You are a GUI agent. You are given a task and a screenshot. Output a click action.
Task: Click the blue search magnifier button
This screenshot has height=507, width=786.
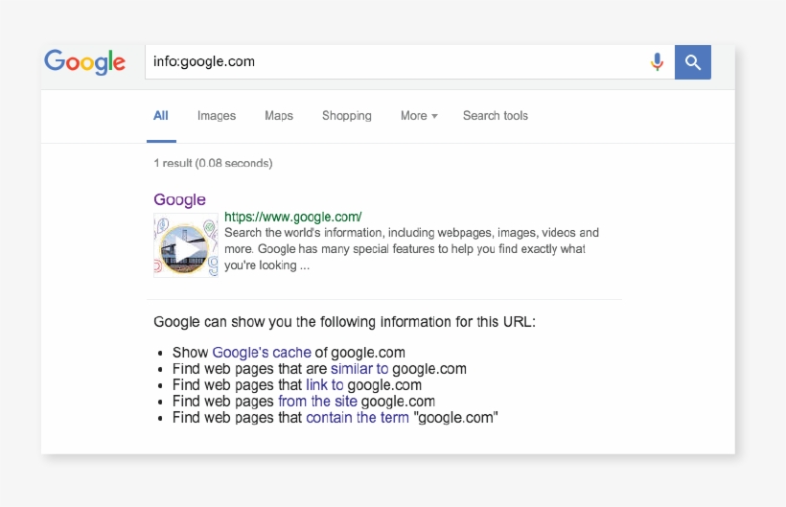pos(692,62)
